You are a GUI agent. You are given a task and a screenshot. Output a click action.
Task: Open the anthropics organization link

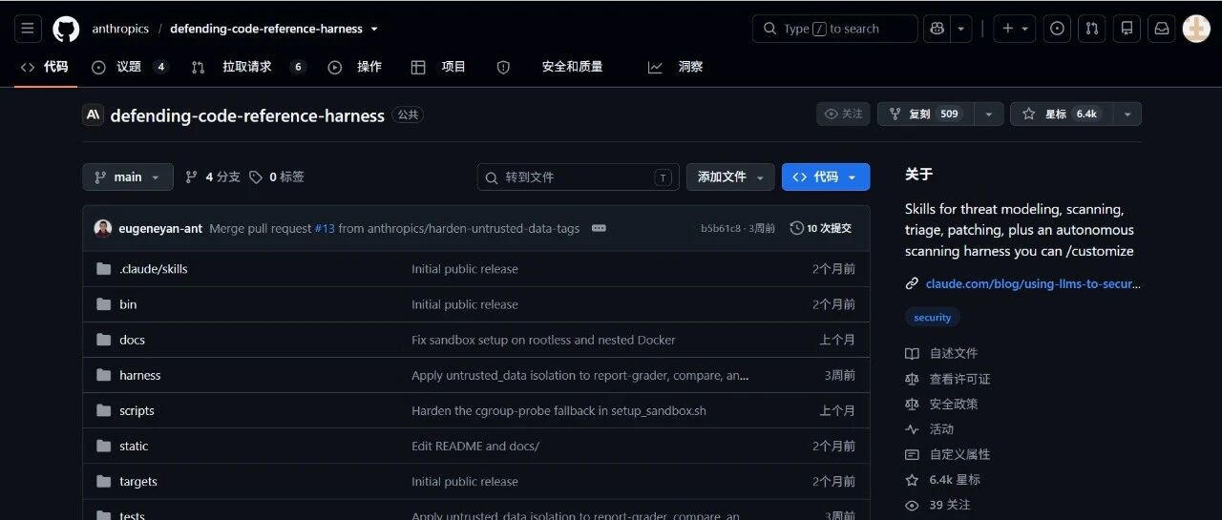(120, 29)
